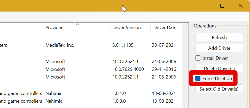The image size is (250, 108).
Task: Sort list by Provider column header
Action: point(54,27)
